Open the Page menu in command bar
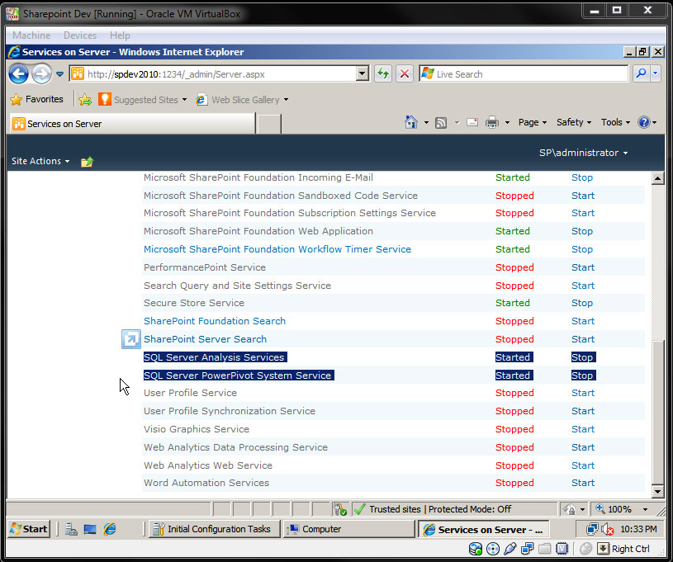 533,123
